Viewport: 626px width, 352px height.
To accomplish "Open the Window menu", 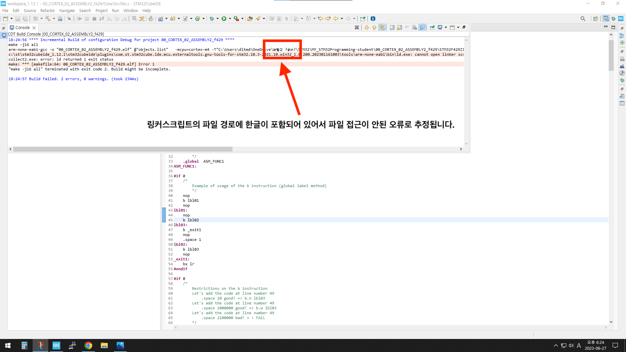I will pyautogui.click(x=131, y=10).
